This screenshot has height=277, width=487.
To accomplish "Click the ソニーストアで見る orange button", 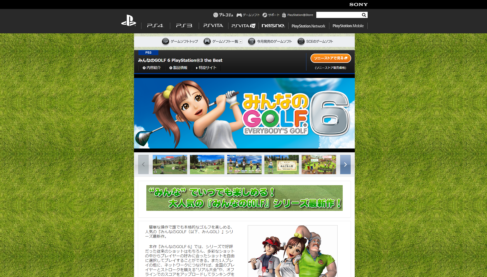I will point(331,58).
